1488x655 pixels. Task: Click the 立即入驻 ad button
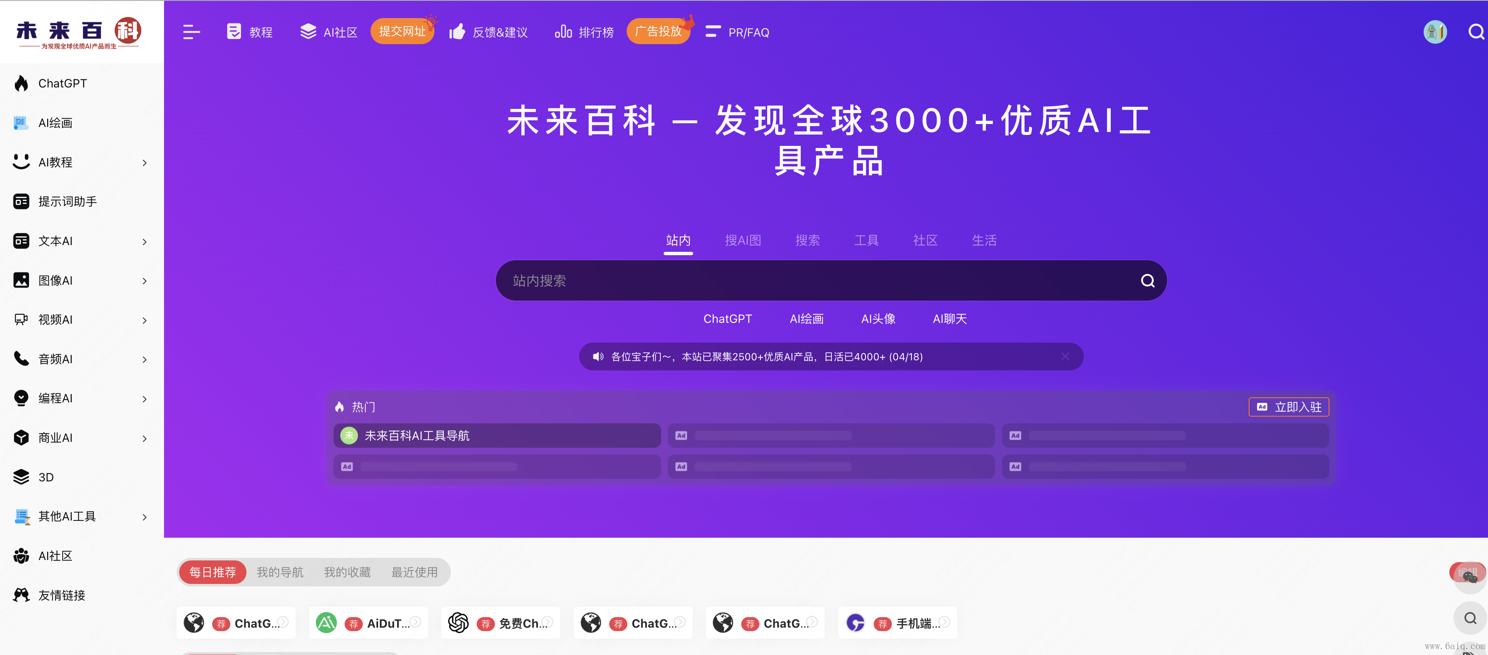[1289, 407]
